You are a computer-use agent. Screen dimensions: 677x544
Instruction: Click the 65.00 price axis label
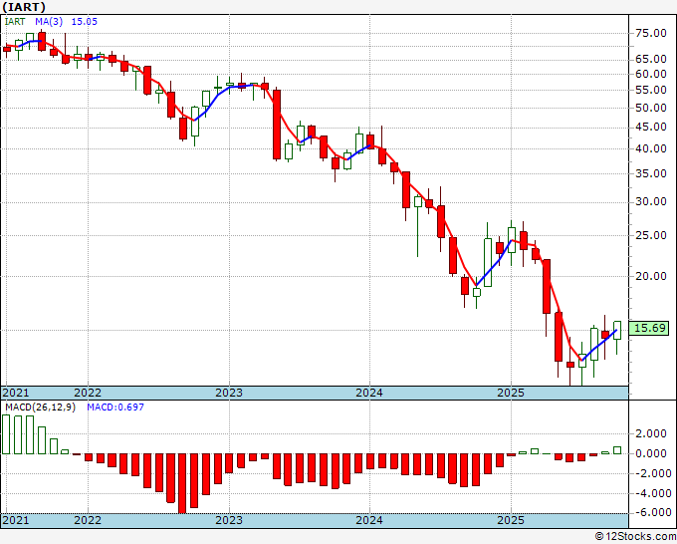point(651,59)
